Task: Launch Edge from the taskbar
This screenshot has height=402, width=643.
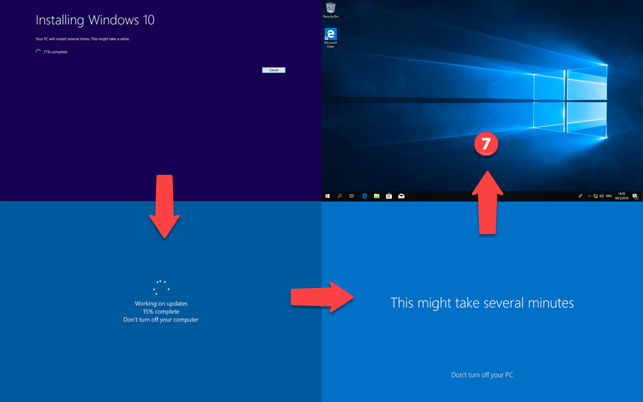Action: tap(365, 196)
